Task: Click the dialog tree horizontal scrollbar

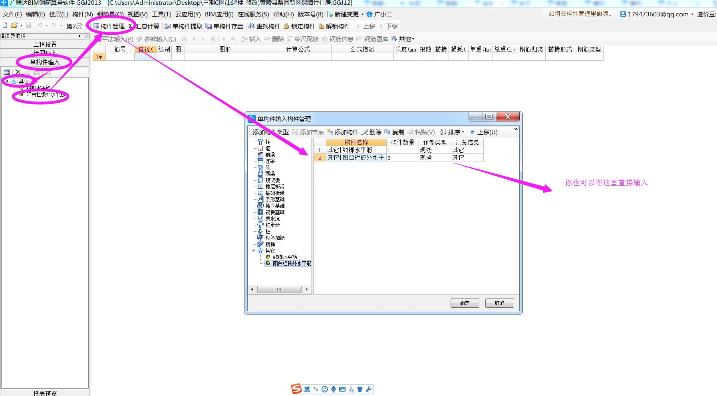Action: (279, 289)
